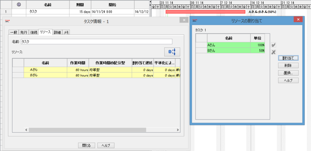Click the 15 days duration cell
Image resolution: width=311 pixels, height=151 pixels.
[x=80, y=12]
